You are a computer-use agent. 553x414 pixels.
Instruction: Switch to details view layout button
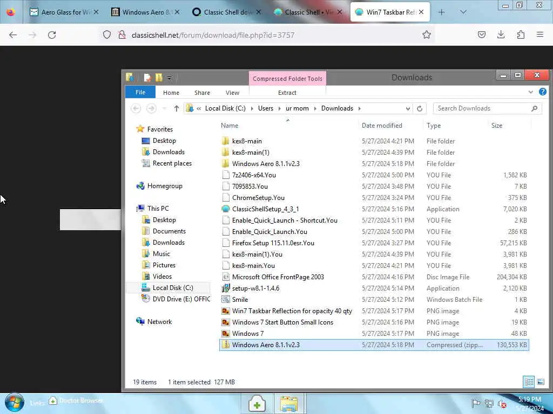click(x=529, y=382)
